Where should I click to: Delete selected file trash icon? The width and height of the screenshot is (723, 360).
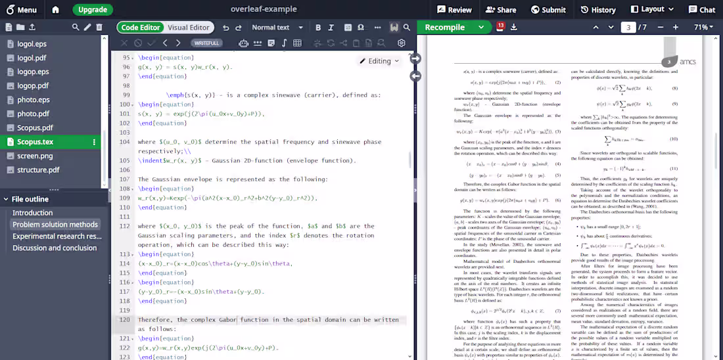99,27
